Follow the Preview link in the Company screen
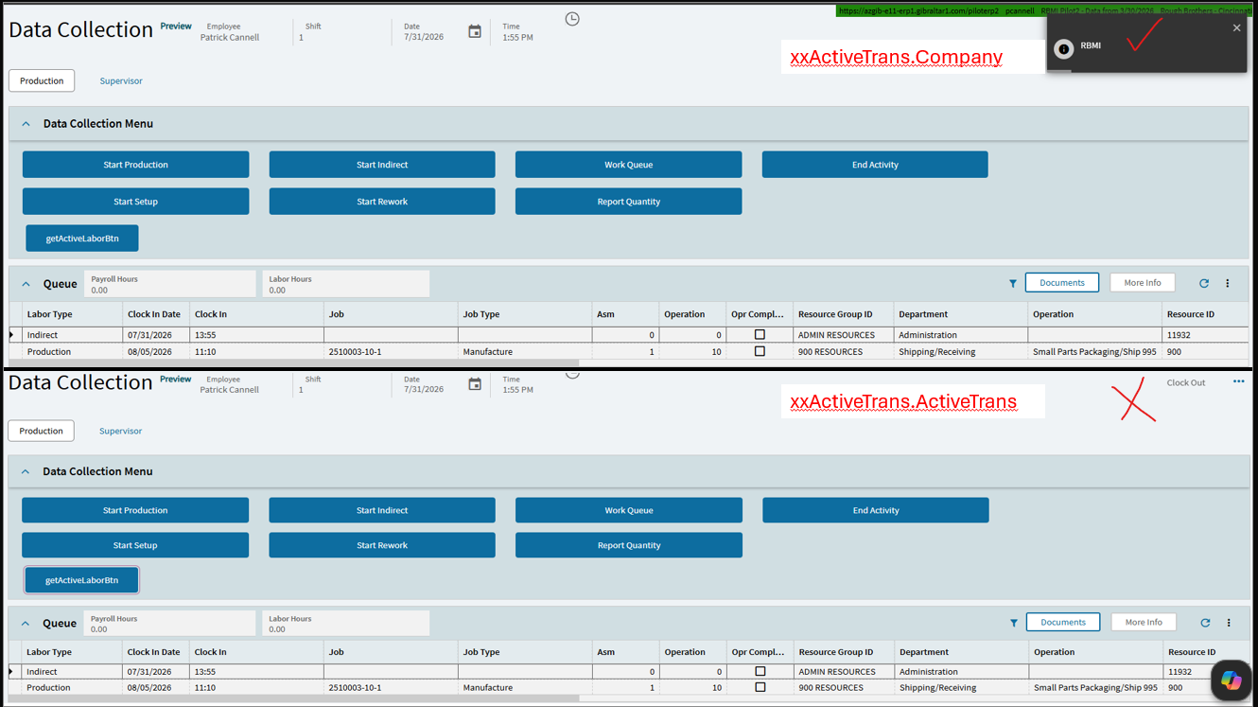Screen dimensions: 1258x707 pos(176,27)
